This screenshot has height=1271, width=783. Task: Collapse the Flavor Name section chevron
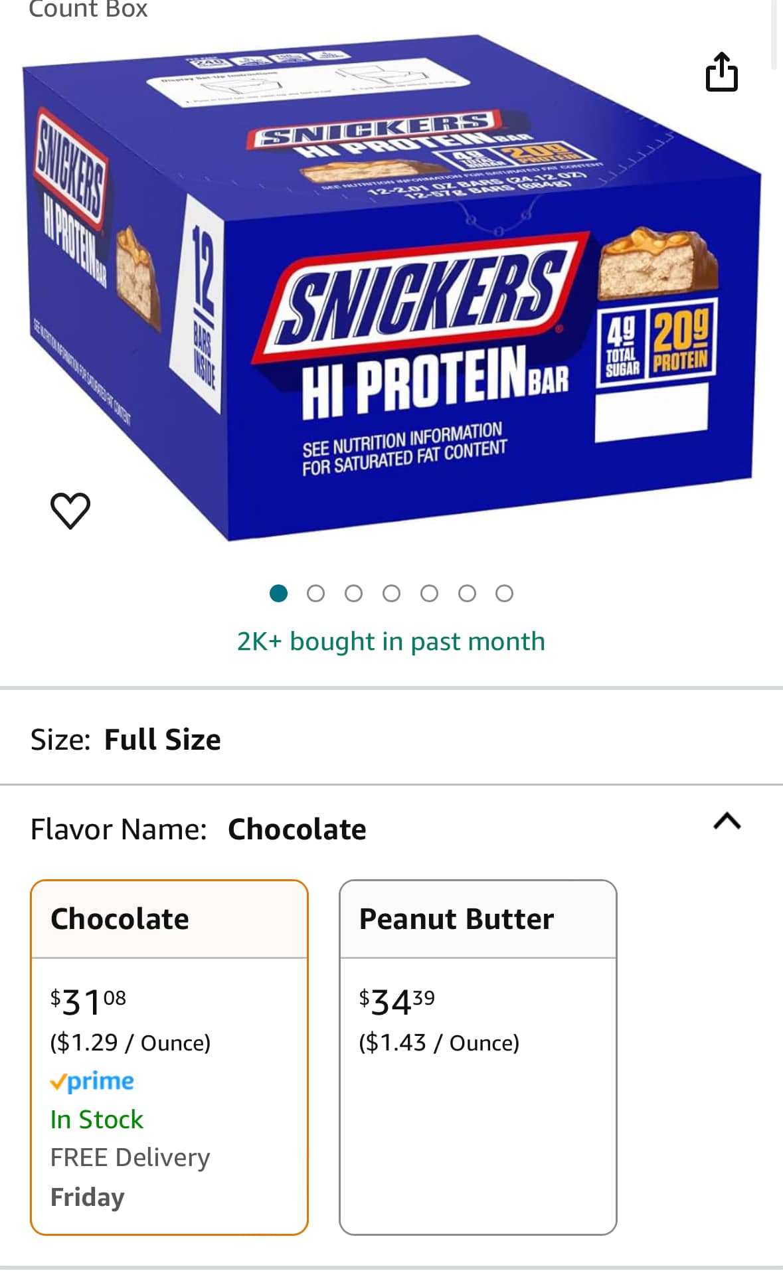point(727,822)
